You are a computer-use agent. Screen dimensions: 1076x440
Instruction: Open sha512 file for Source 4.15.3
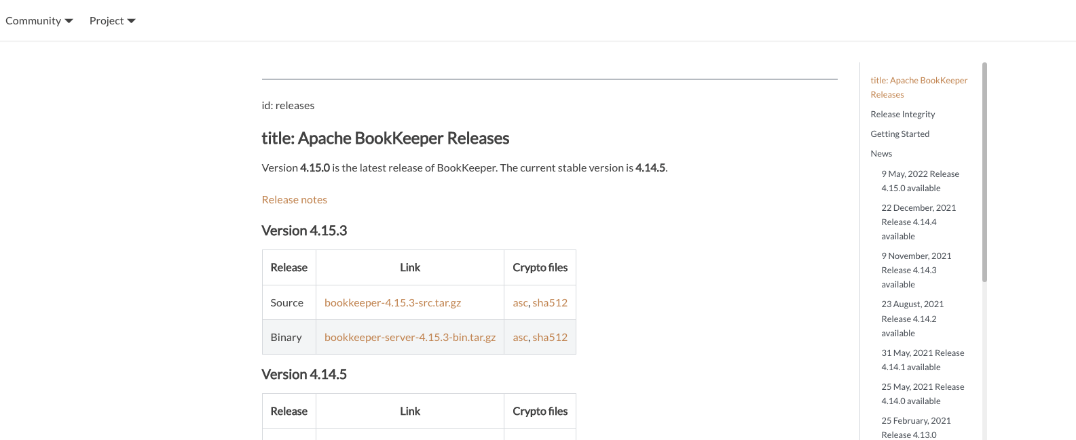[x=550, y=302]
